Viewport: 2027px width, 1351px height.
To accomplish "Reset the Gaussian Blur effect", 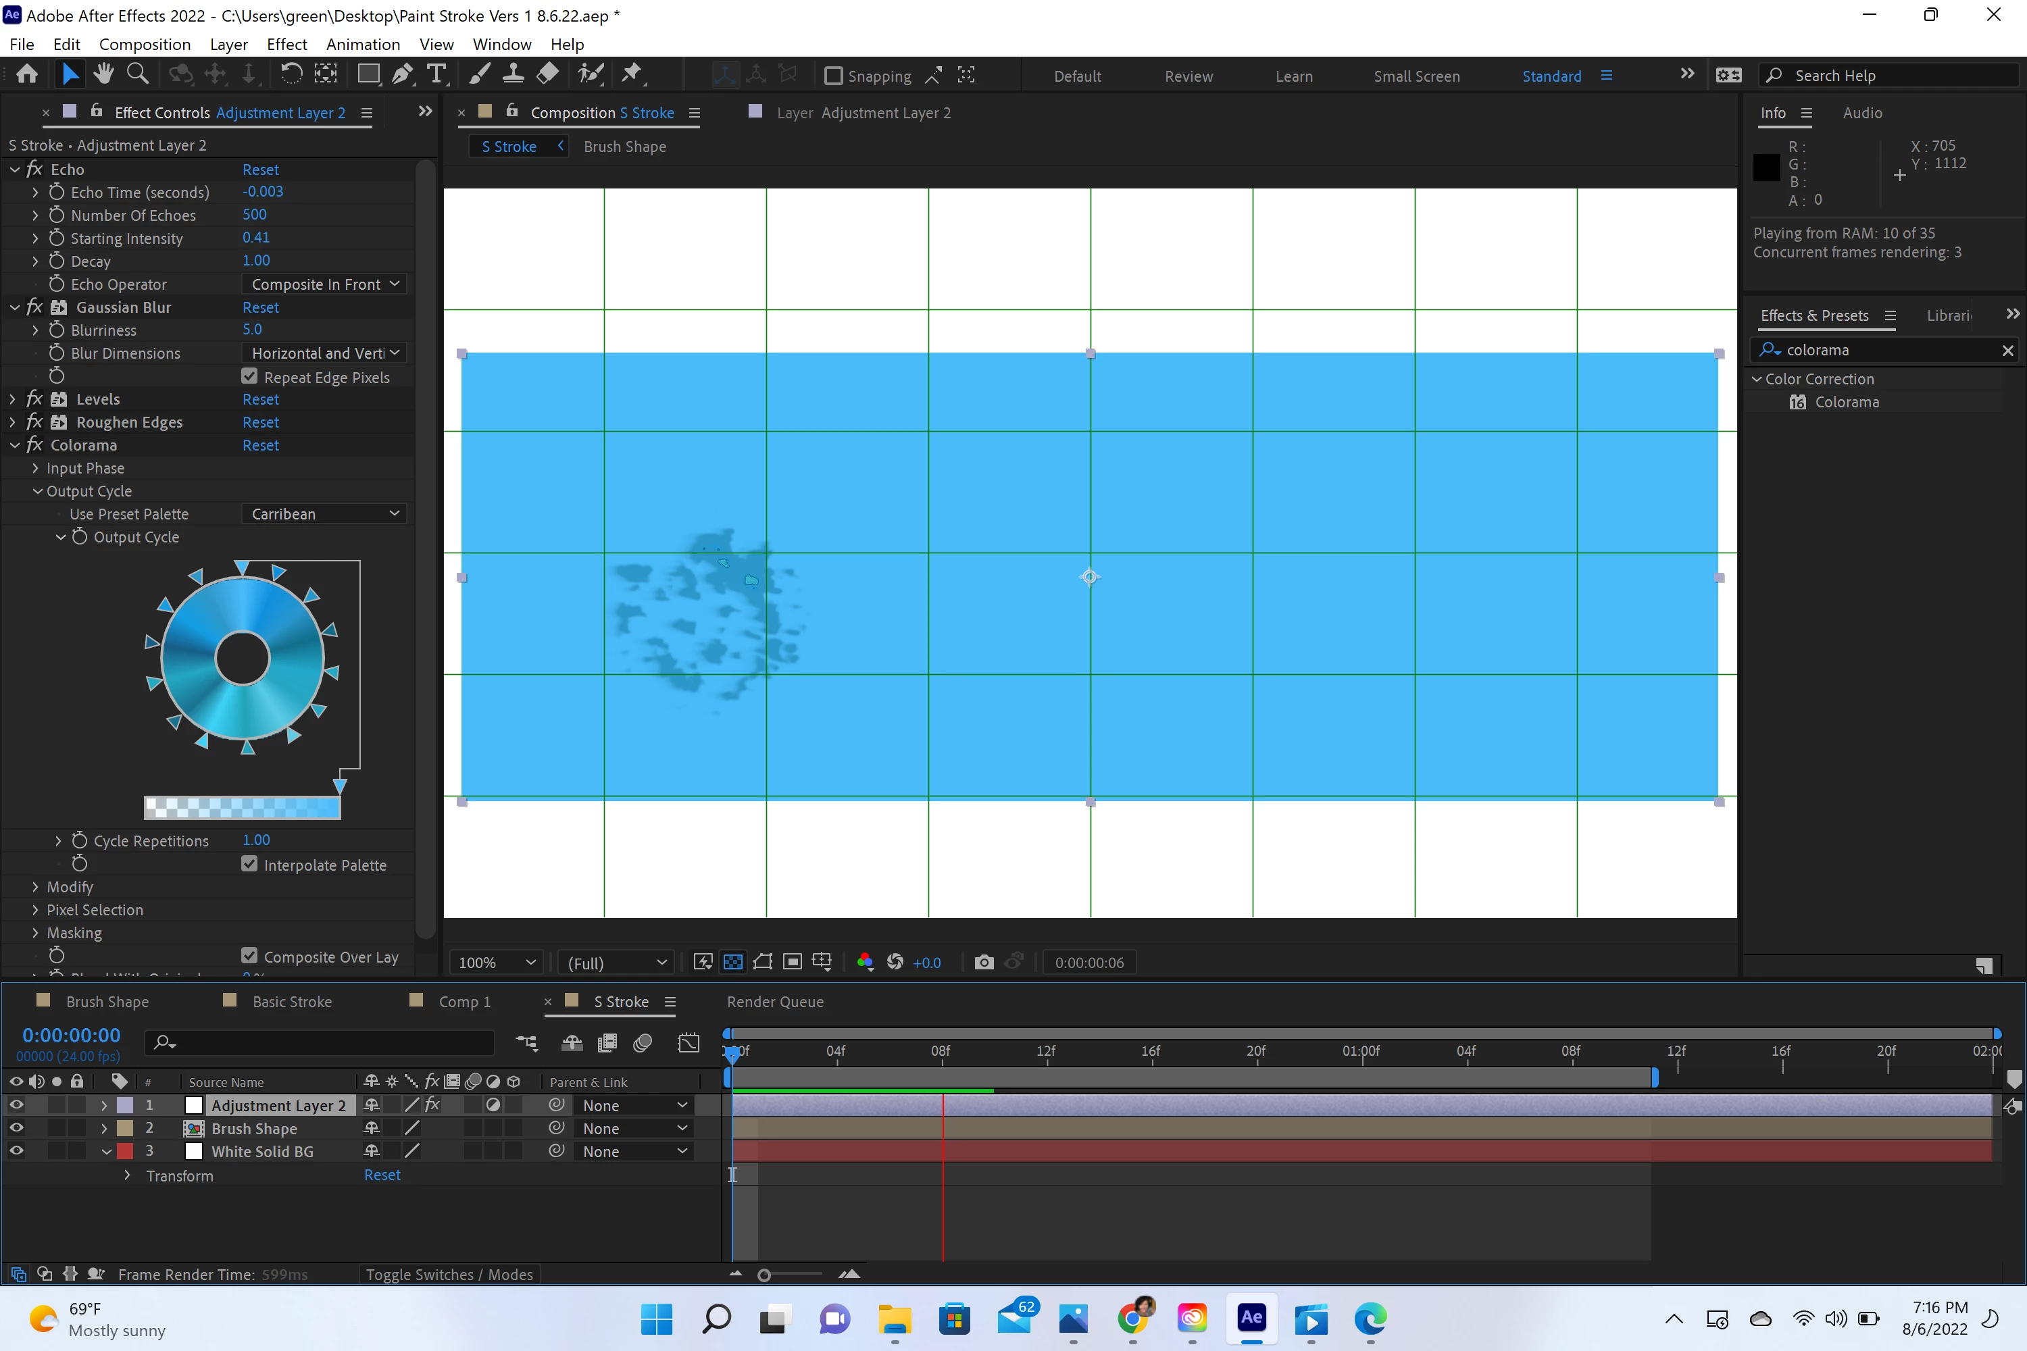I will [x=260, y=307].
